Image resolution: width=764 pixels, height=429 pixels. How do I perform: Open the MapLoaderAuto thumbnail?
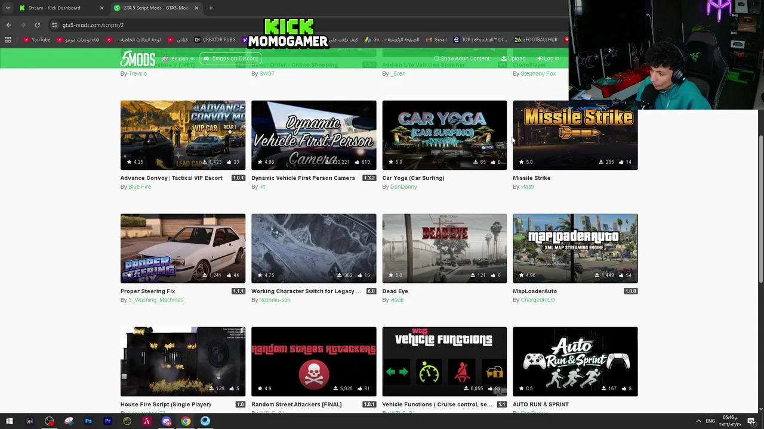coord(575,248)
